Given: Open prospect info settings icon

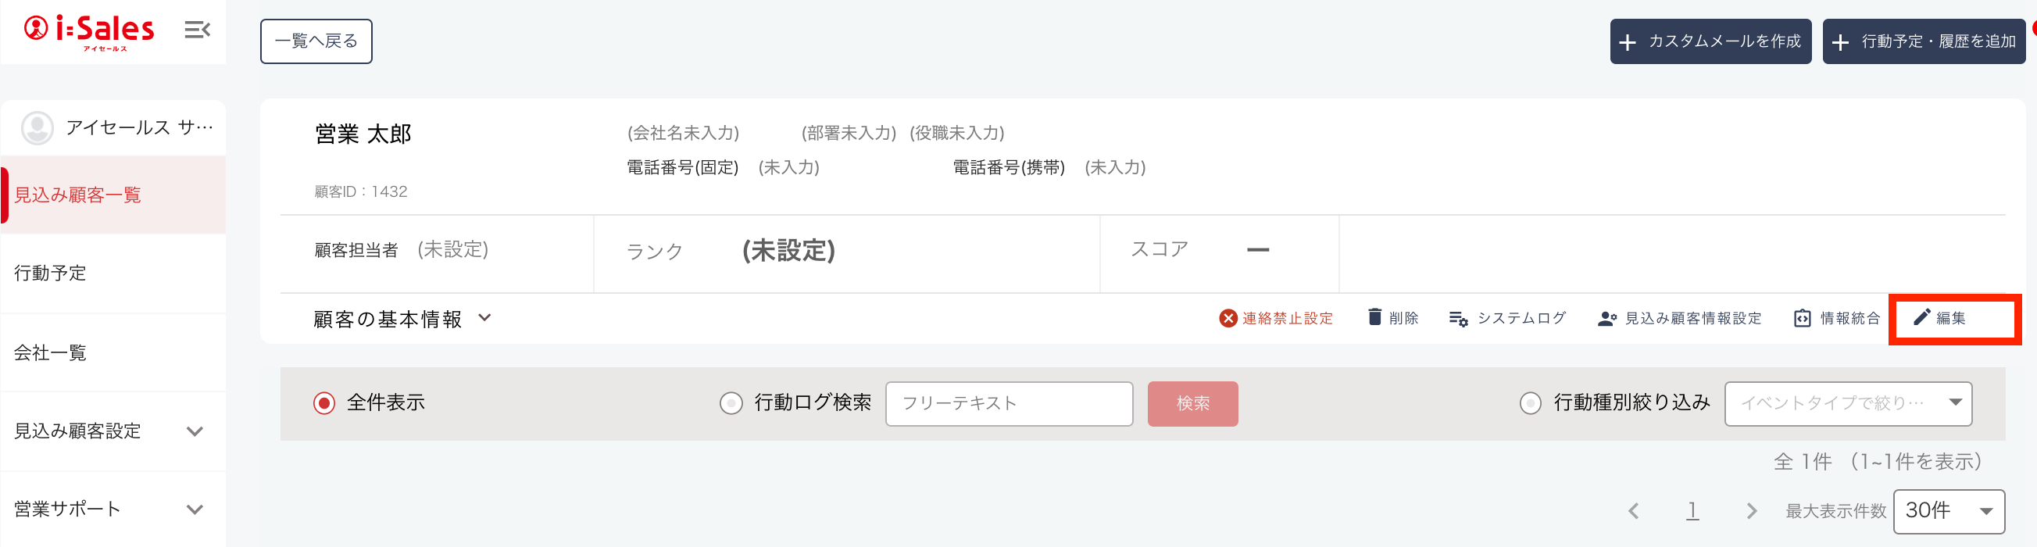Looking at the screenshot, I should [1606, 319].
